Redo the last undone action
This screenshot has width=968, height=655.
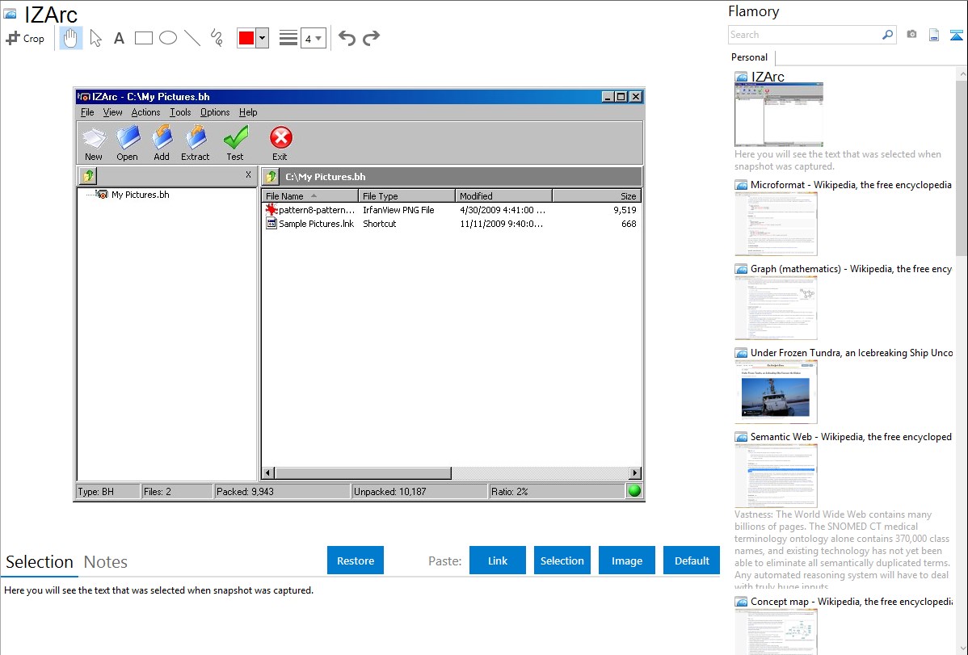click(x=372, y=38)
